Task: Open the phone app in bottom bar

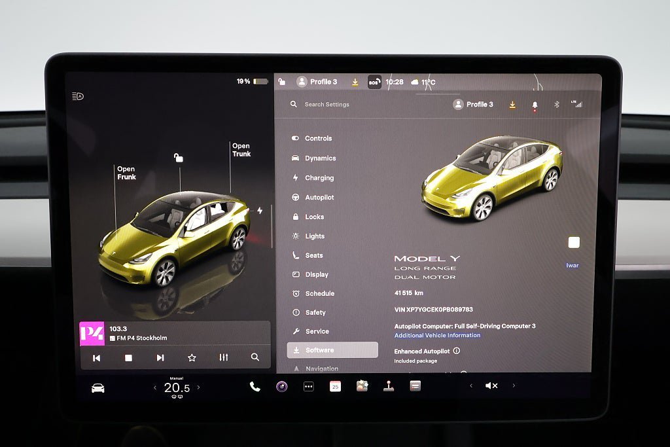Action: [x=255, y=386]
